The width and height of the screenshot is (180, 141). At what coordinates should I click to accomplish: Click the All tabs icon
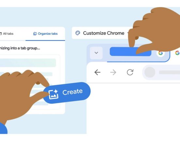point(1,34)
